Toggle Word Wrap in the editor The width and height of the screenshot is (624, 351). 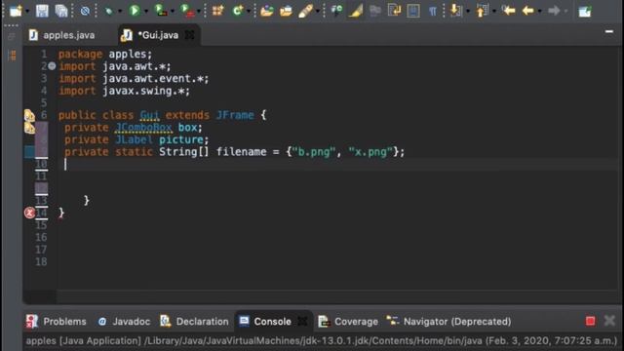coord(394,11)
